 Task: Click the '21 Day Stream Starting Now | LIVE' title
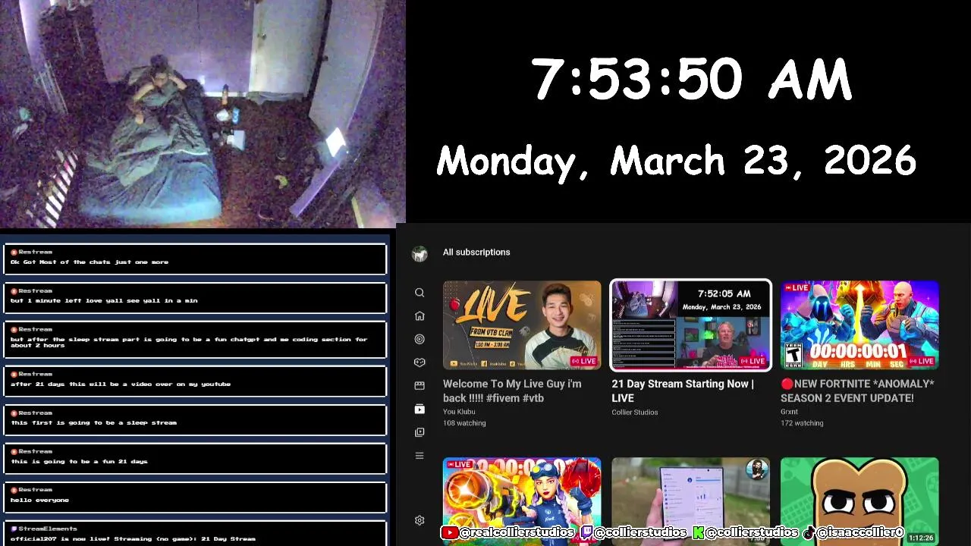point(683,391)
